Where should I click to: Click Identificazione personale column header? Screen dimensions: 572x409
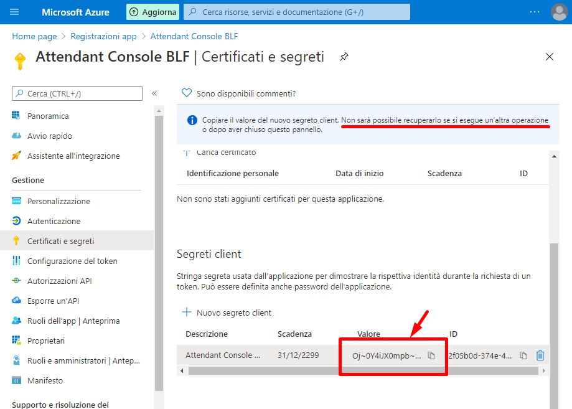point(232,173)
